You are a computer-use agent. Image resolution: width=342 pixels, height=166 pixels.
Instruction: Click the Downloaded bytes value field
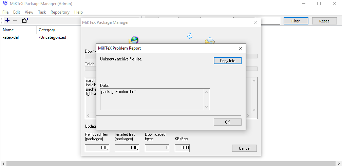[157, 148]
